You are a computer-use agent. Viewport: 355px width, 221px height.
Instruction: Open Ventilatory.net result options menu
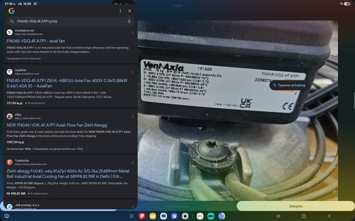pyautogui.click(x=133, y=33)
